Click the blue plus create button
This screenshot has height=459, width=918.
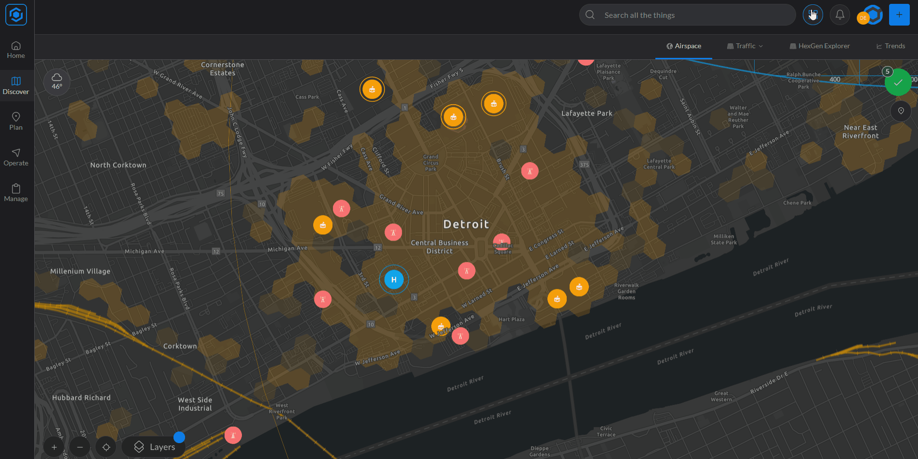(x=899, y=15)
